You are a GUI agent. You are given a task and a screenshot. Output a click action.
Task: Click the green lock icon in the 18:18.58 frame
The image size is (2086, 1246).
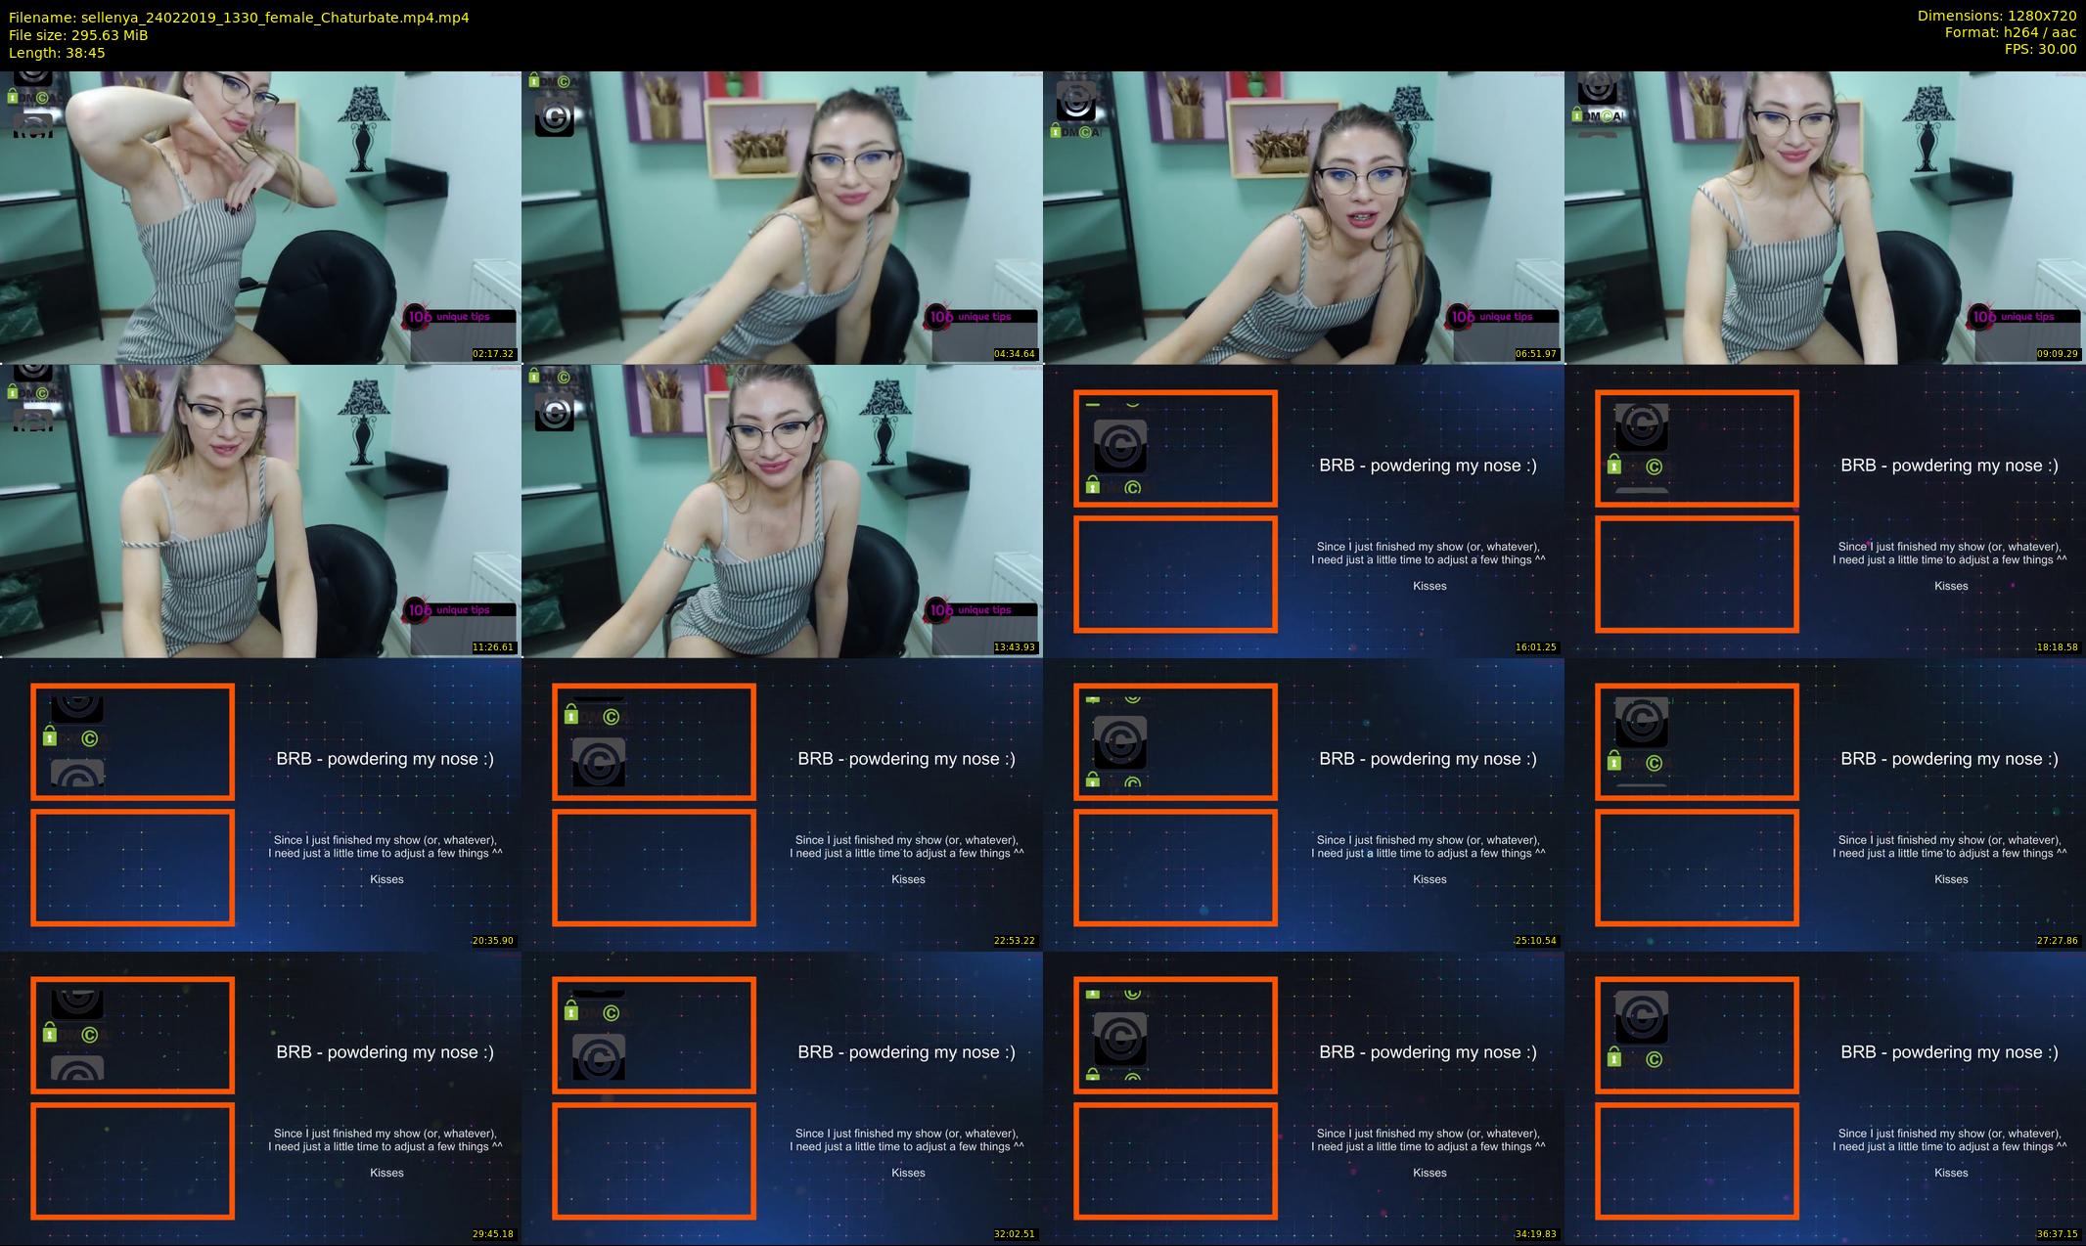point(1614,465)
